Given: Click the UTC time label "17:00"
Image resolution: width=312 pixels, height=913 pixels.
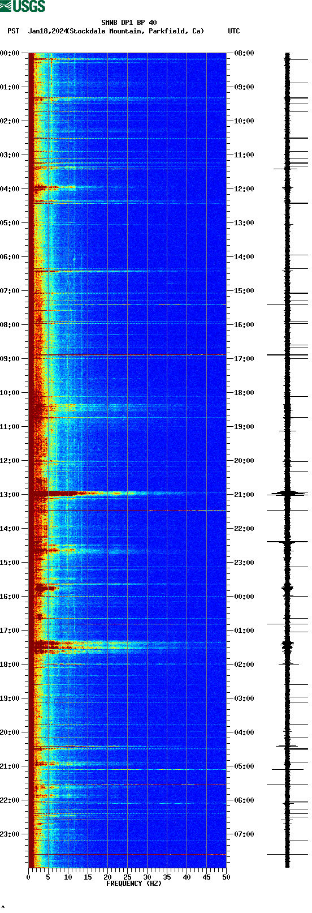Looking at the screenshot, I should [244, 359].
